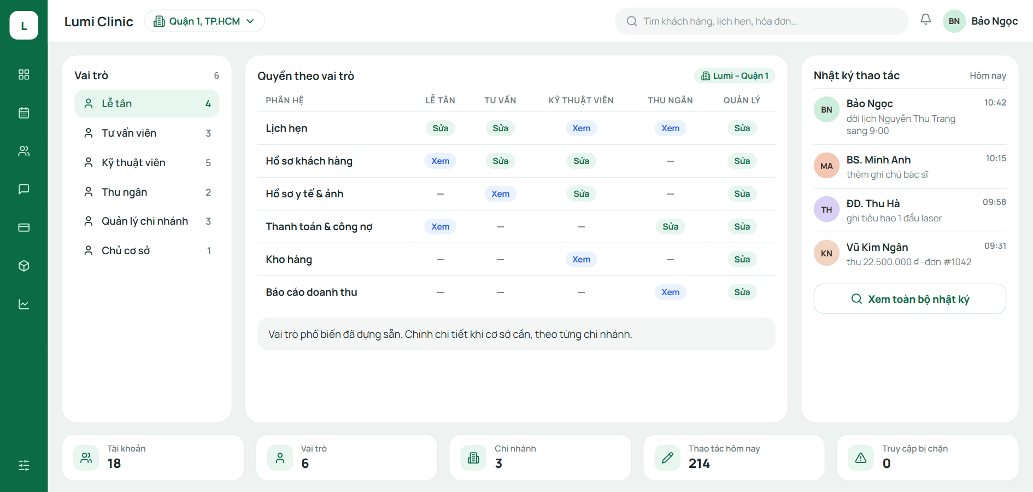Open the calendar icon in sidebar
Viewport: 1033px width, 492px height.
tap(24, 113)
